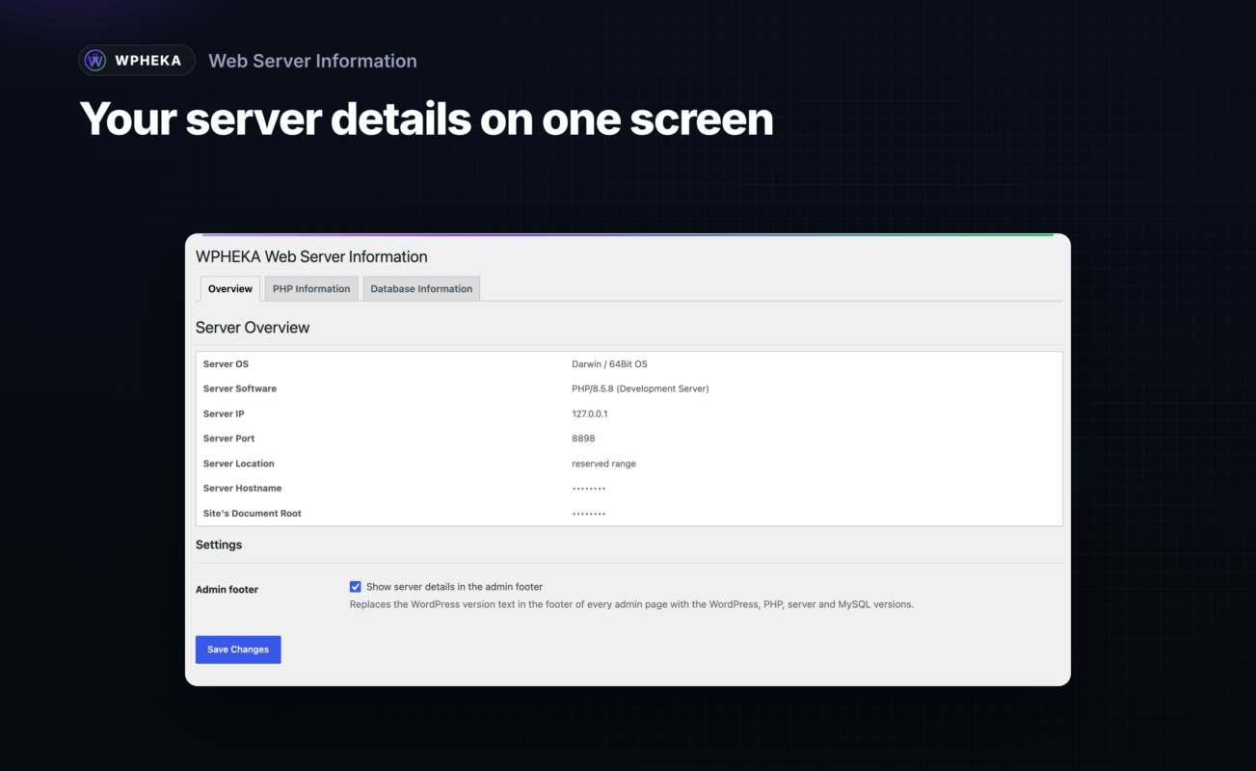Click the WPHEKA logo icon
Image resolution: width=1256 pixels, height=771 pixels.
coord(94,60)
